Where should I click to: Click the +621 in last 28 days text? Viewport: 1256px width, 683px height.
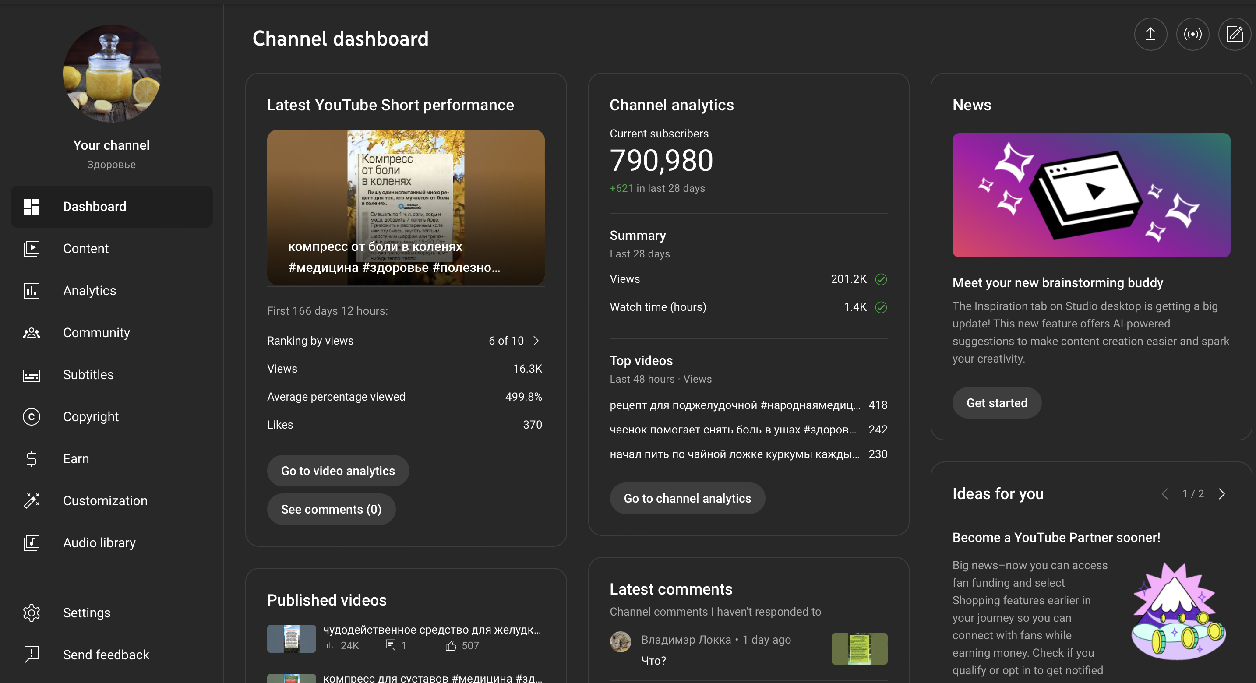tap(657, 188)
